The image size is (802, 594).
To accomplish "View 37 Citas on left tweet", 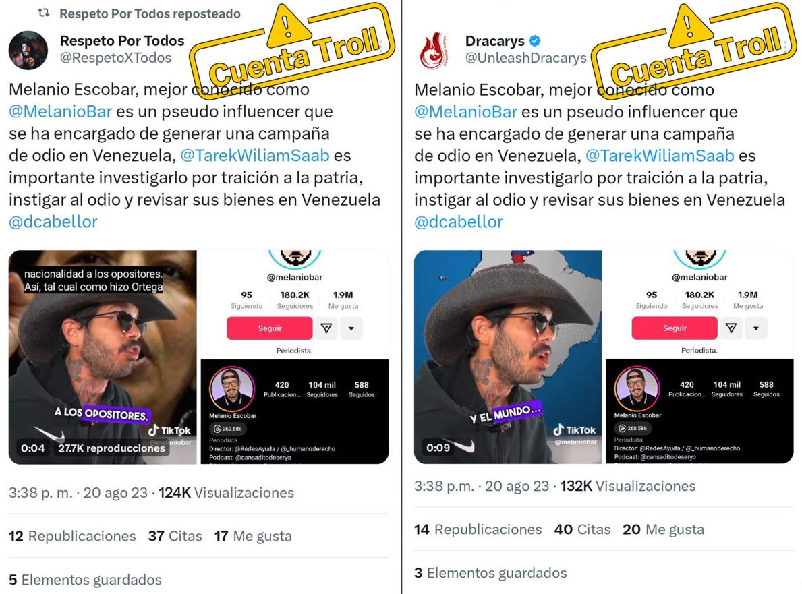I will coord(175,536).
